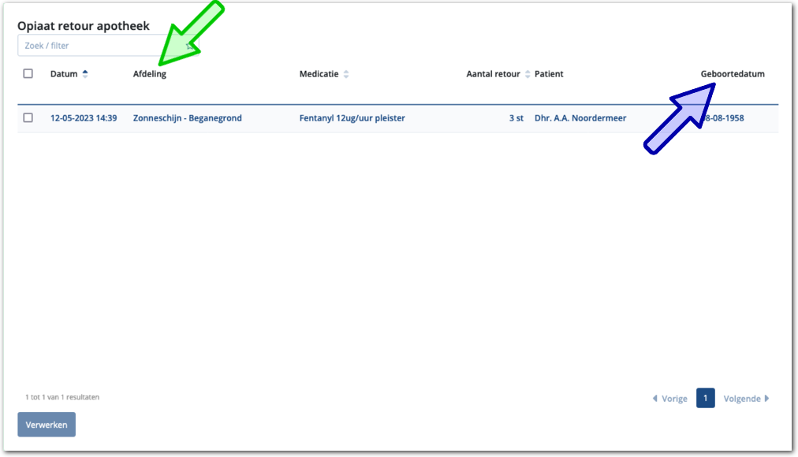The width and height of the screenshot is (798, 457).
Task: Click the icon inside the Zoek/filter field
Action: coord(190,46)
